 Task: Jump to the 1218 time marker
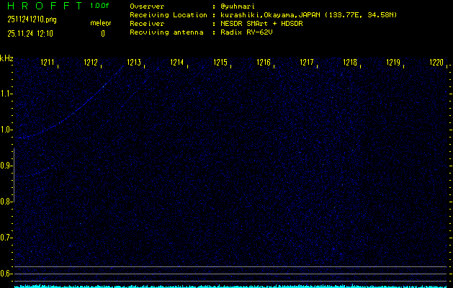click(350, 63)
